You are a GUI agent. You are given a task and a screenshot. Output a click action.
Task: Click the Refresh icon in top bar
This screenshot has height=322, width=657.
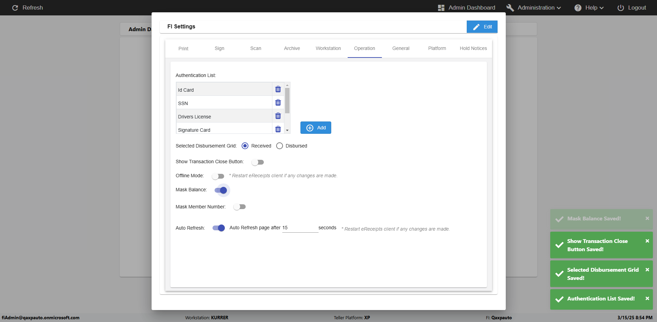coord(15,8)
